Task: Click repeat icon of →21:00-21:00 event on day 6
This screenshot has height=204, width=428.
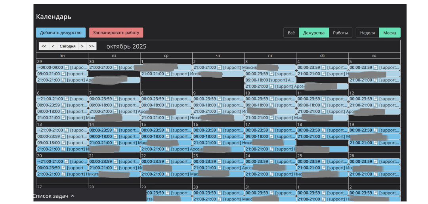Action: 66,99
